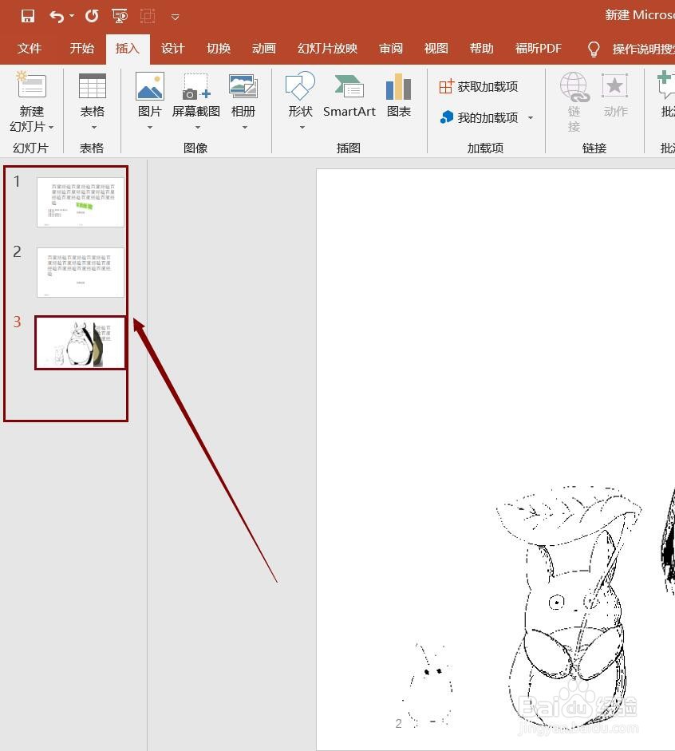Customize Quick Access Toolbar dropdown
Screen dimensions: 675x751
pyautogui.click(x=176, y=17)
